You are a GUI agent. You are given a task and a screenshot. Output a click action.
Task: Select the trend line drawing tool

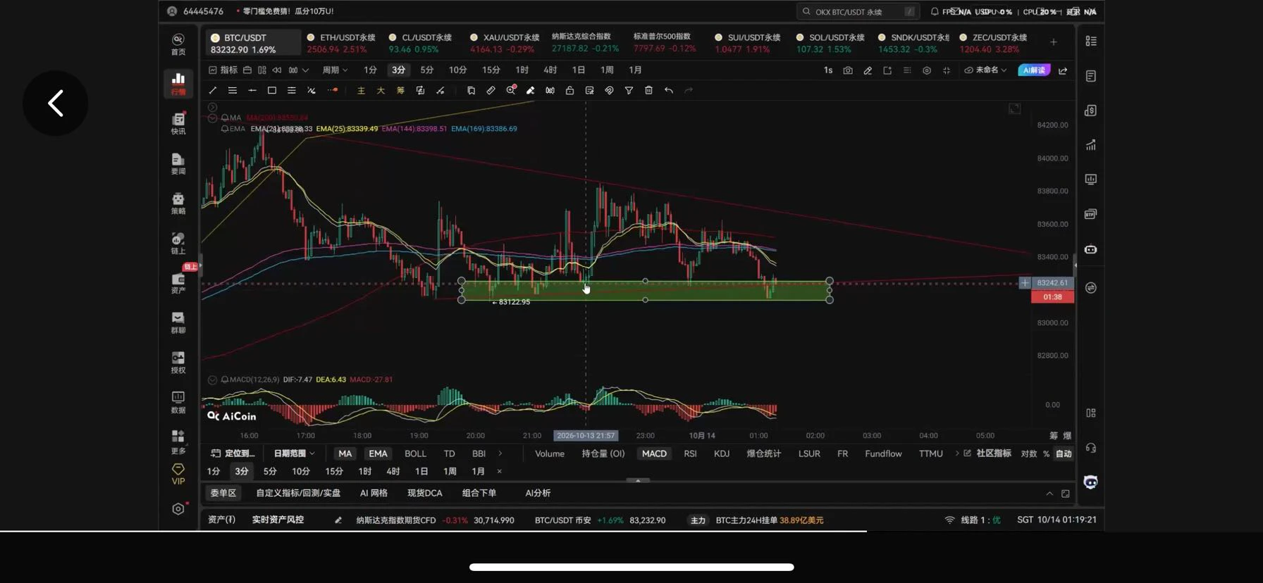pos(213,90)
